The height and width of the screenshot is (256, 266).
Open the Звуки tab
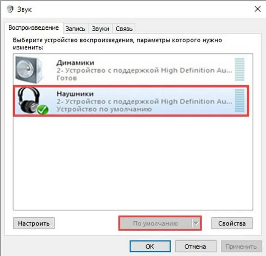tap(100, 29)
